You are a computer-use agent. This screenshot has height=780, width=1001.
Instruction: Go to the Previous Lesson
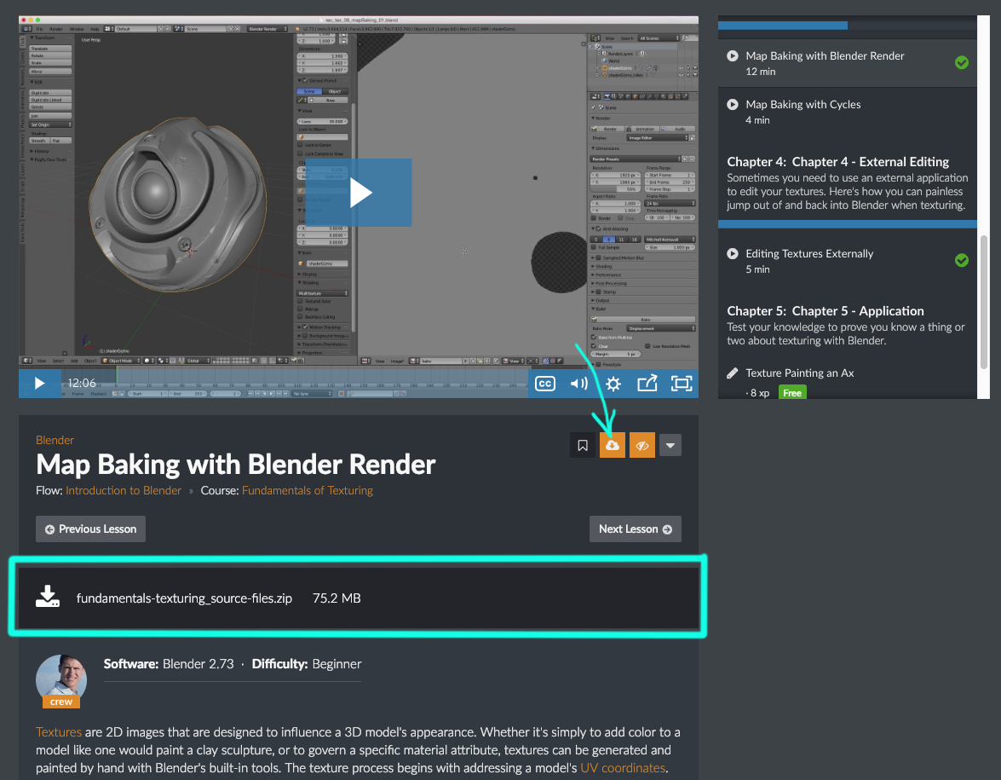(90, 529)
